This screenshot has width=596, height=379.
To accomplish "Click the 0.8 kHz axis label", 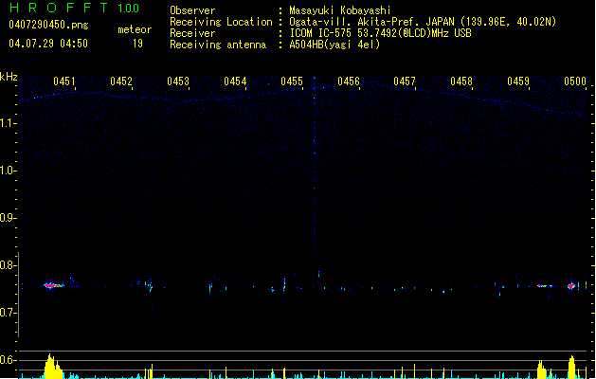I will point(8,265).
